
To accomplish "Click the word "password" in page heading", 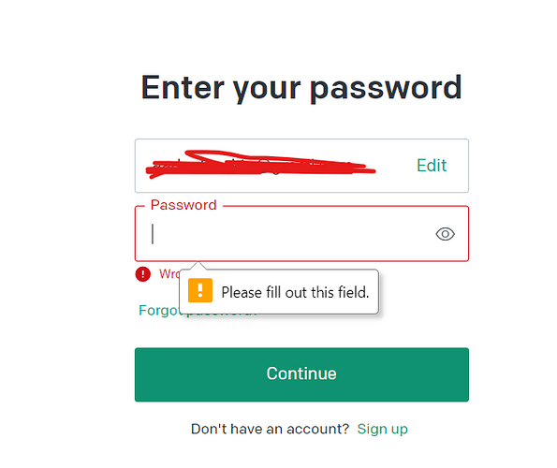I will (x=386, y=89).
